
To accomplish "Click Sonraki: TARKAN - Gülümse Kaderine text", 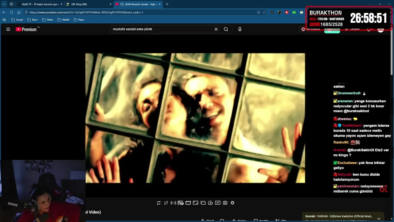I will pyautogui.click(x=339, y=216).
